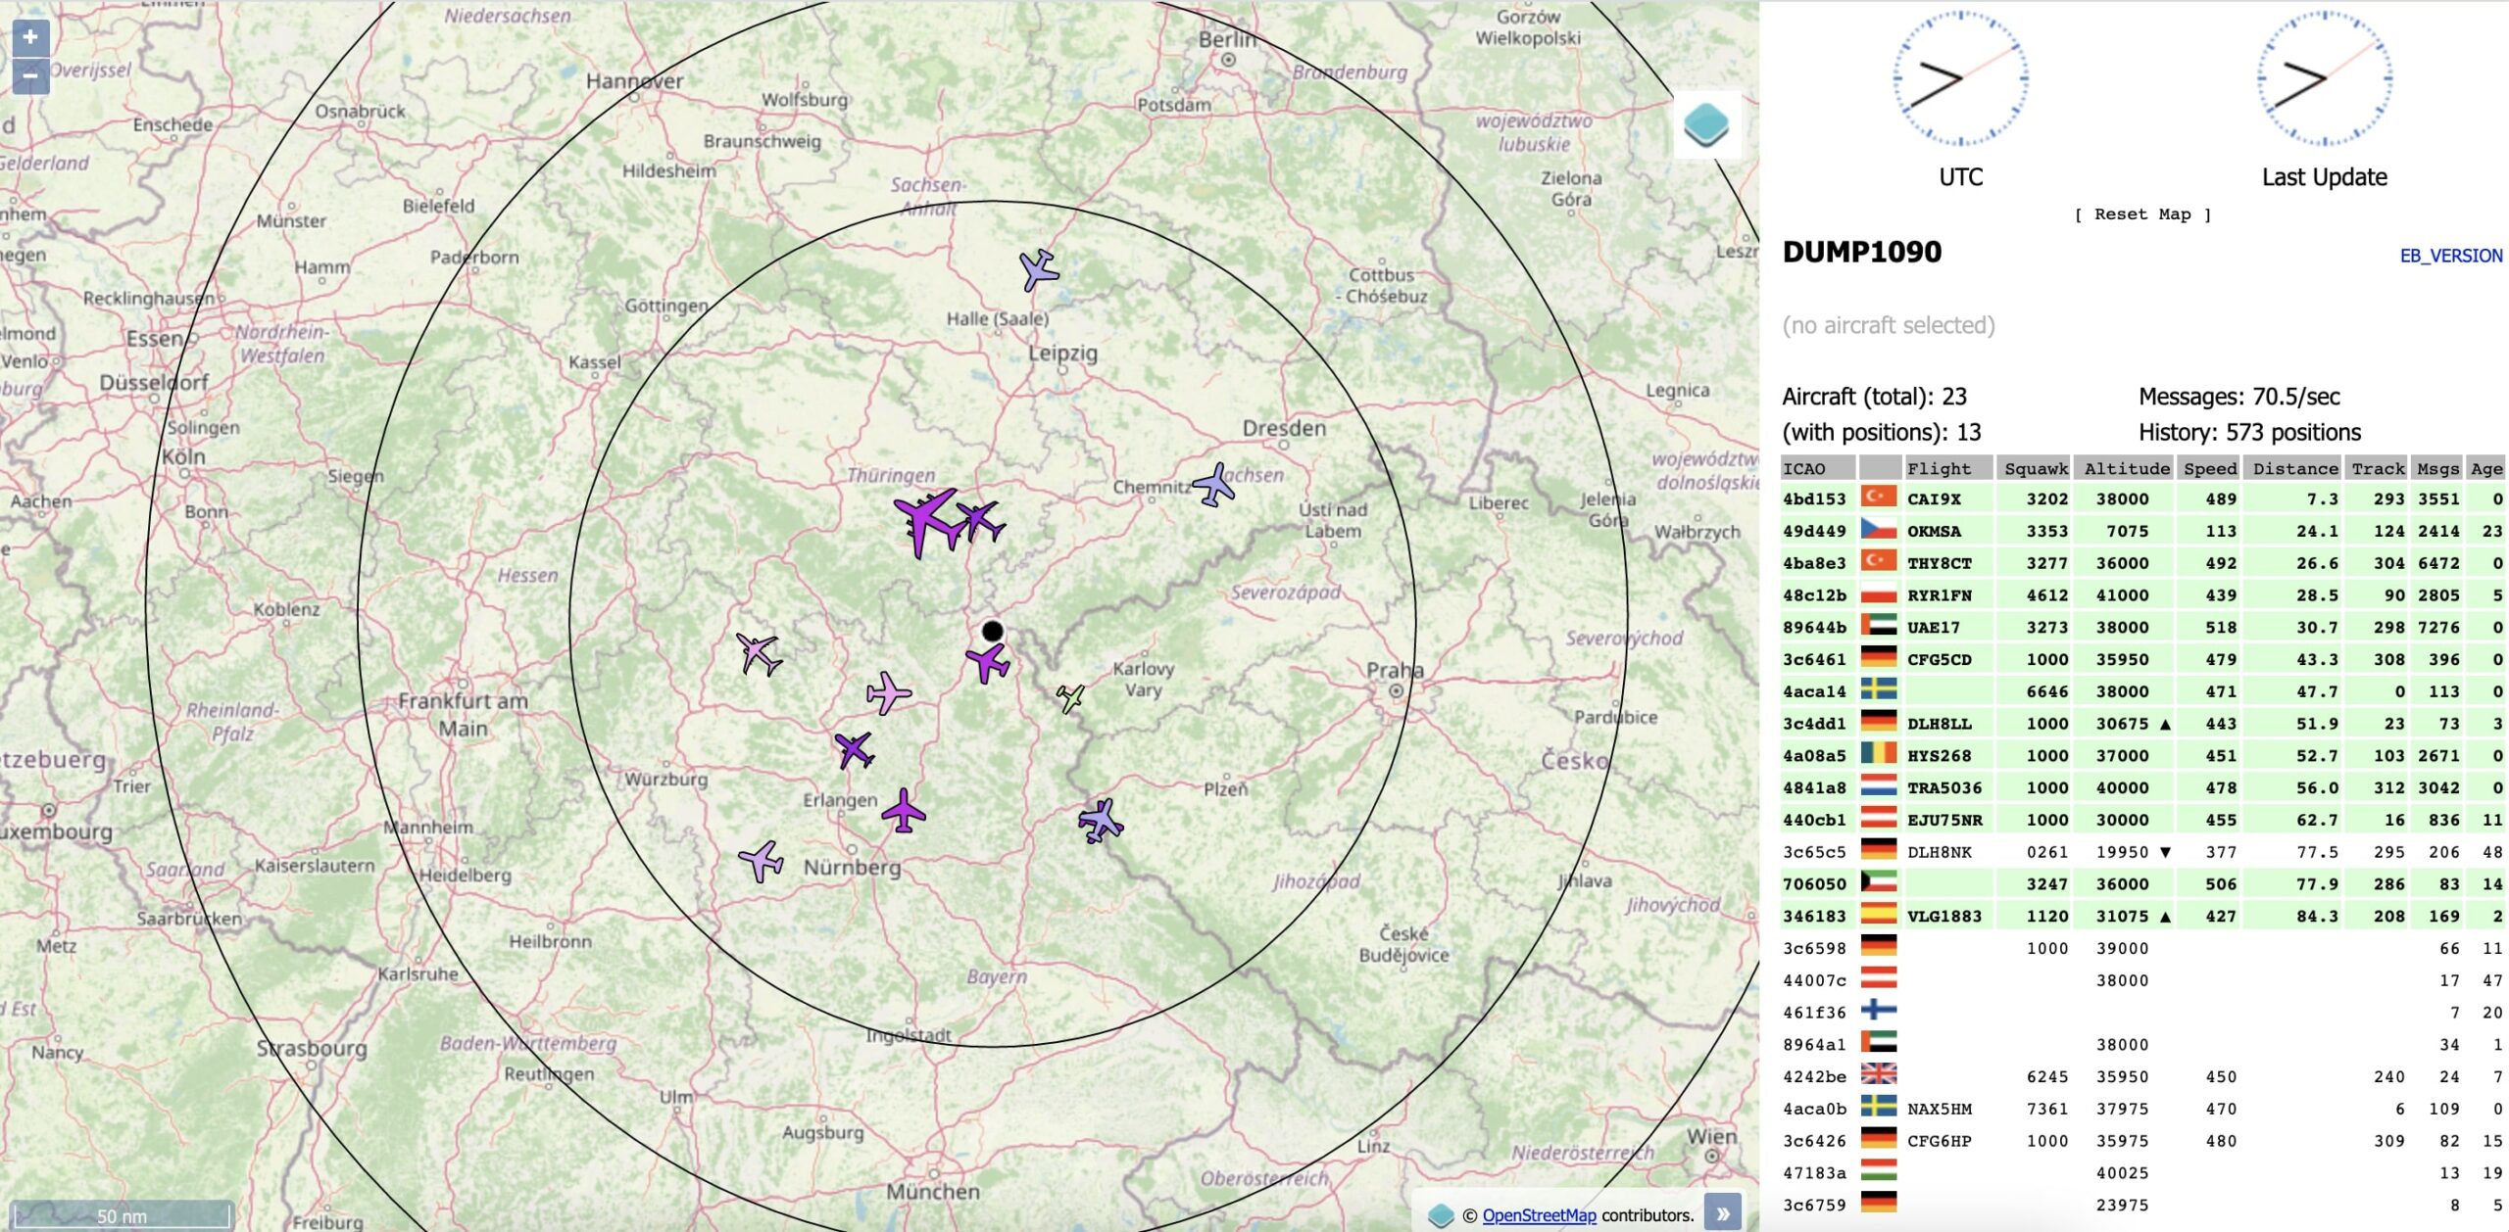
Task: Select flight OKMSA row
Action: (x=2142, y=531)
